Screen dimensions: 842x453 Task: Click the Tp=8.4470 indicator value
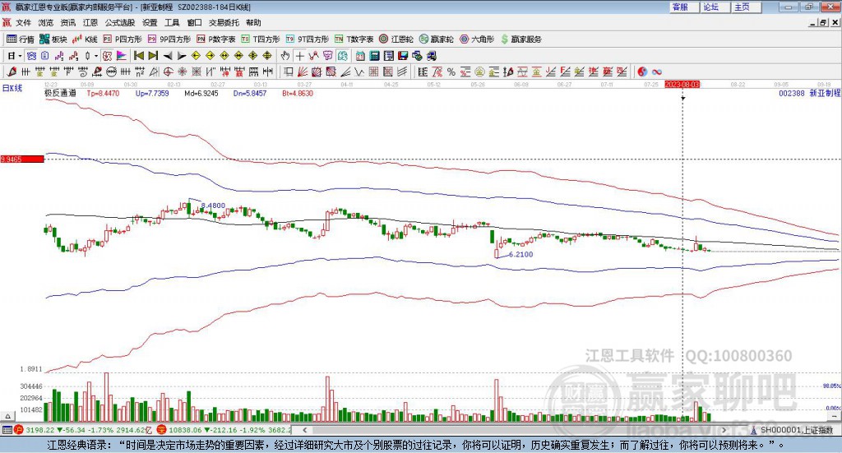click(103, 94)
